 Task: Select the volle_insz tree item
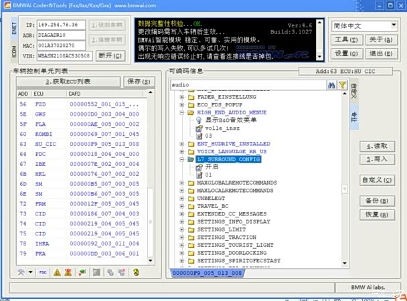coord(222,128)
